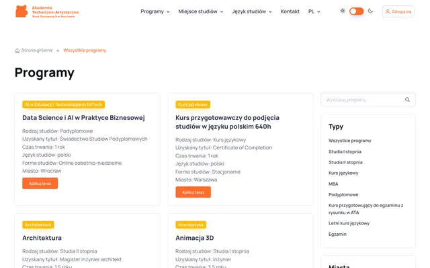Expand the Miejsce studiów dropdown

pos(201,11)
